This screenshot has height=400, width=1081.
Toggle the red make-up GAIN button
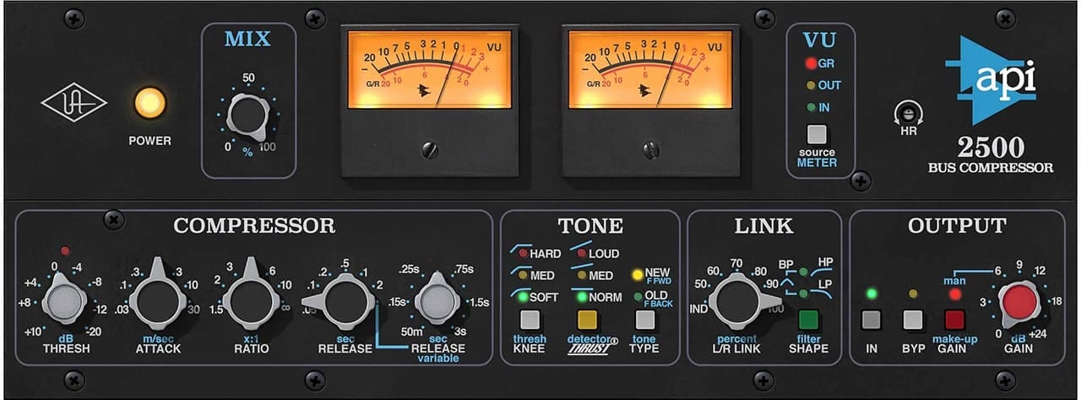[954, 320]
